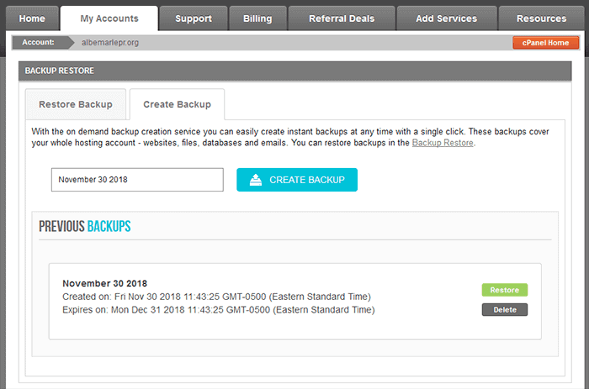Image resolution: width=589 pixels, height=389 pixels.
Task: Select the 'November 30 2018' backup title
Action: [x=105, y=283]
